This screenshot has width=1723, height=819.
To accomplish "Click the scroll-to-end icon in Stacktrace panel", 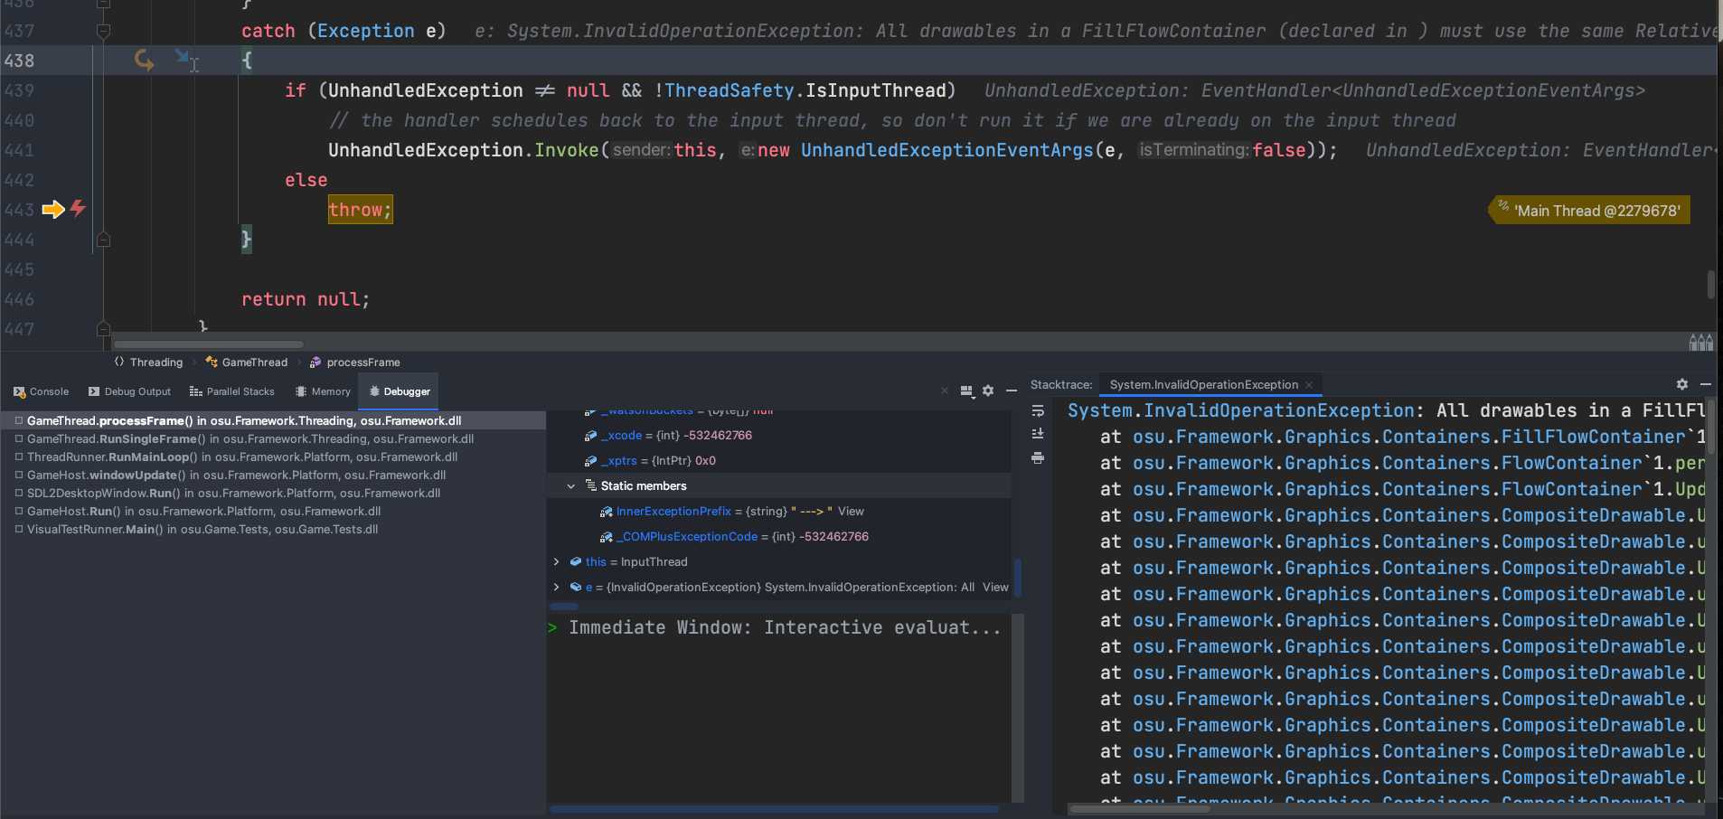I will (x=1038, y=432).
